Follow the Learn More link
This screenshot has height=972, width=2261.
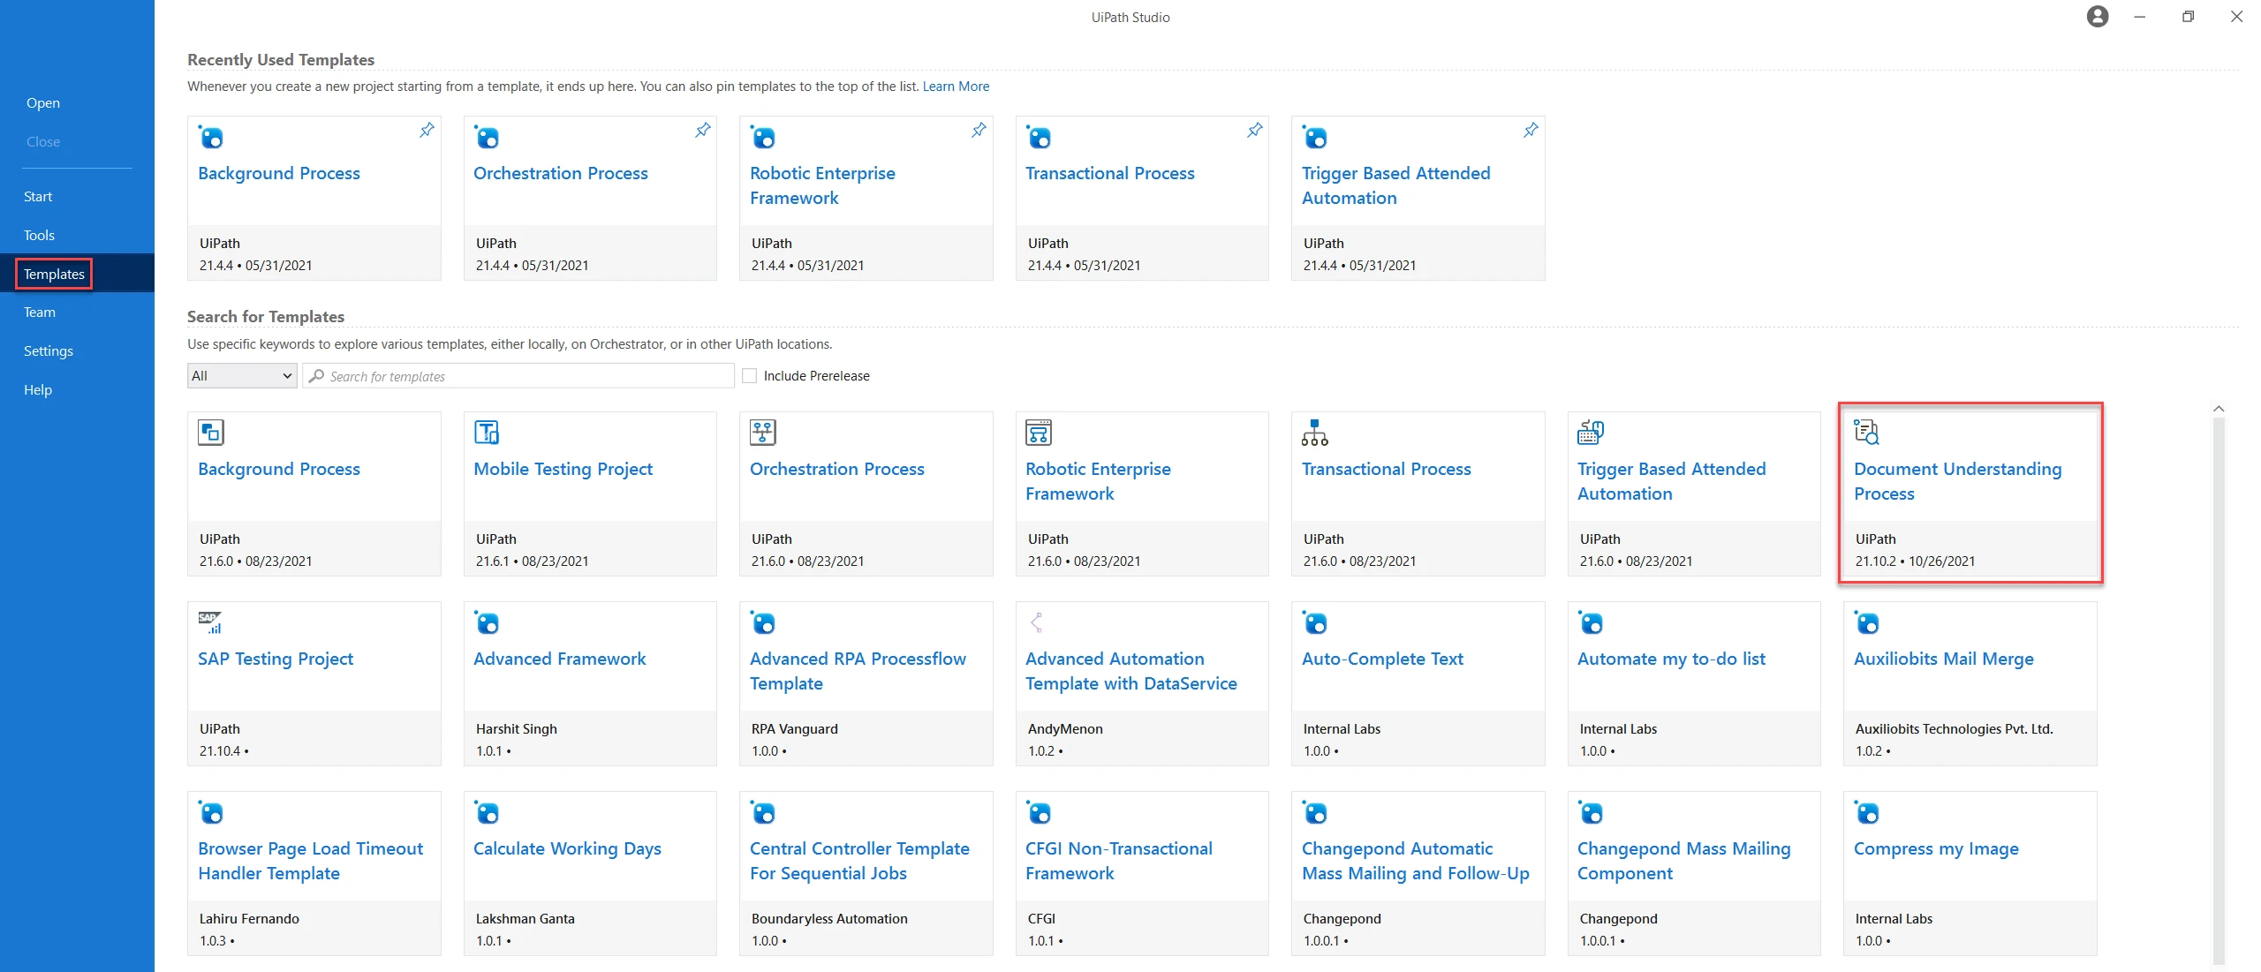(956, 87)
